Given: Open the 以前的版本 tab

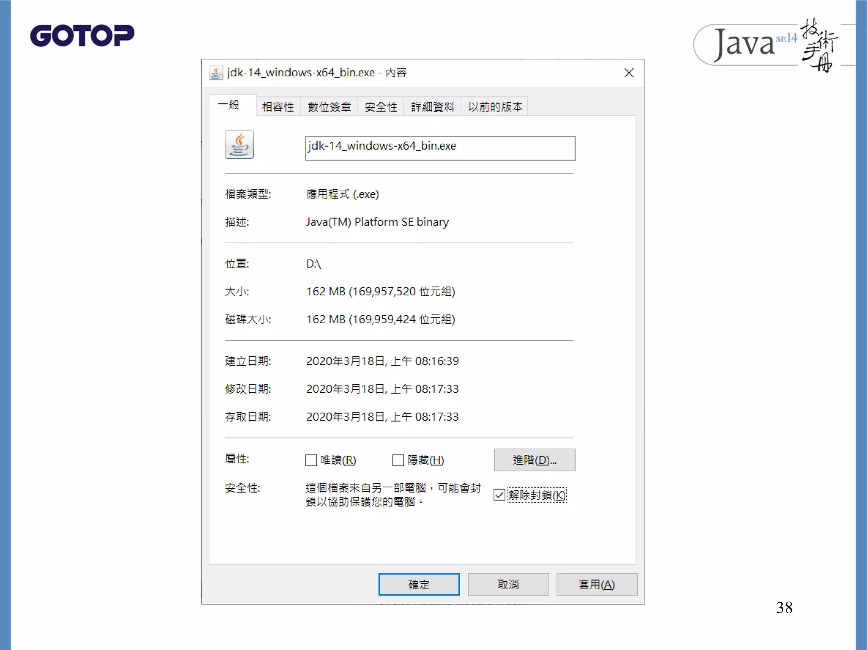Looking at the screenshot, I should 495,107.
